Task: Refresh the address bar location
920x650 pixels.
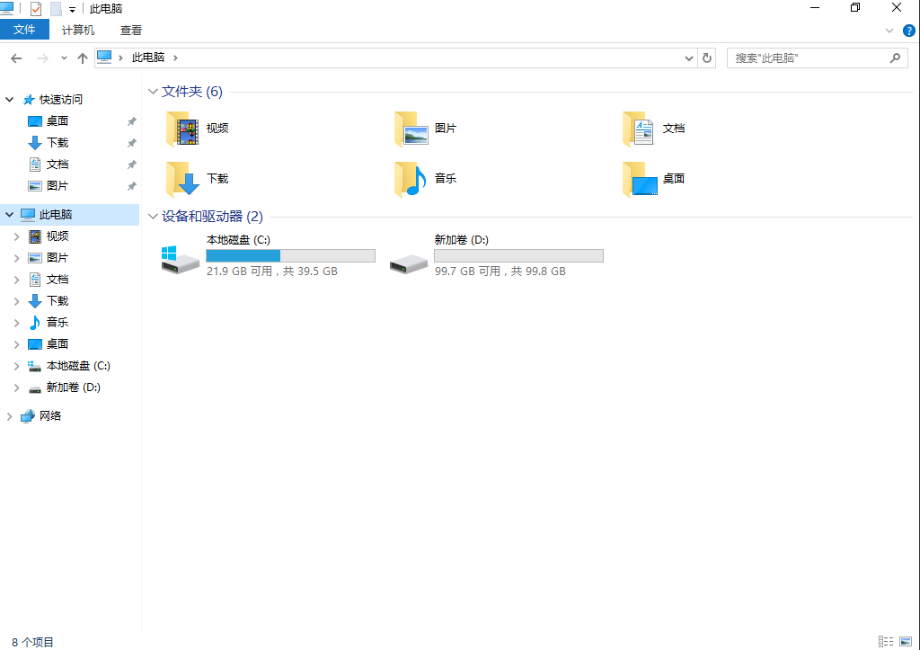Action: pyautogui.click(x=707, y=58)
